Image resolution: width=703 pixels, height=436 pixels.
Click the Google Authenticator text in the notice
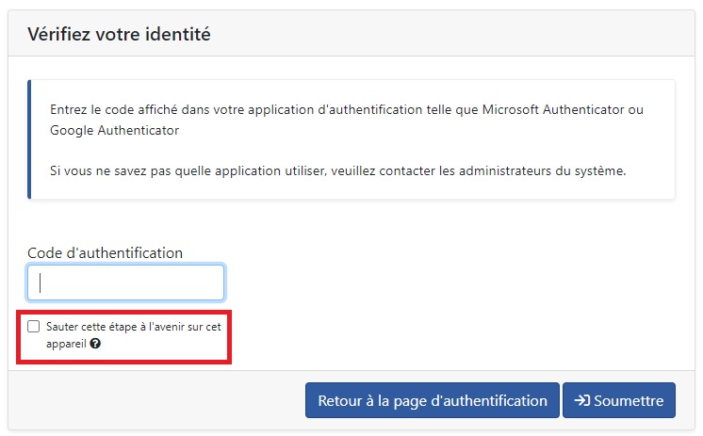click(x=114, y=130)
